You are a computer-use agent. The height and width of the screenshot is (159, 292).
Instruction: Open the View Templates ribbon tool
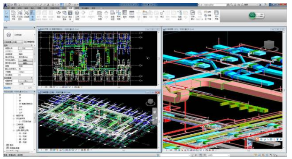[x=13, y=15]
